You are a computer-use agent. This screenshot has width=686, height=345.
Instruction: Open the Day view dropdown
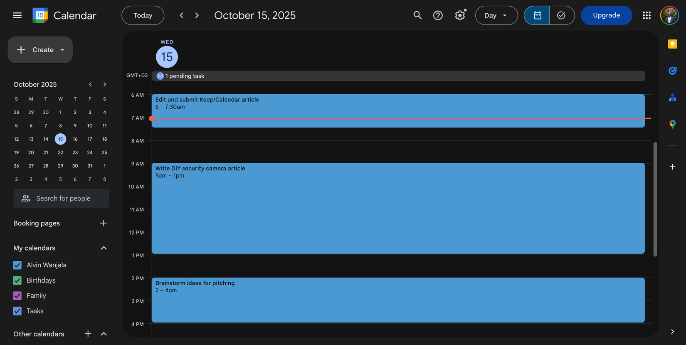[496, 15]
